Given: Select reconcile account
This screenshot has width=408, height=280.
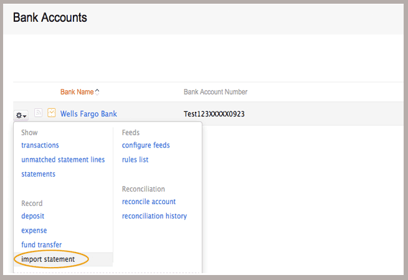Looking at the screenshot, I should pos(149,202).
